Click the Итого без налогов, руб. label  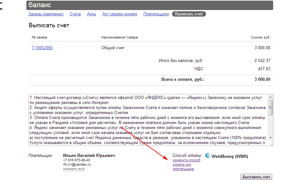click(181, 61)
